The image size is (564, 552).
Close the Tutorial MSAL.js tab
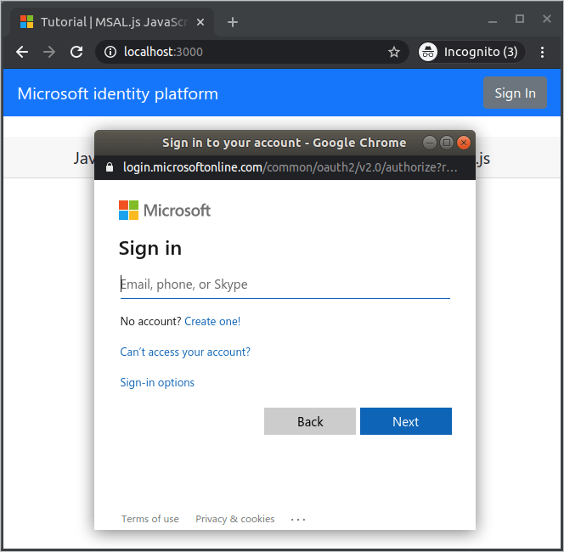click(200, 22)
